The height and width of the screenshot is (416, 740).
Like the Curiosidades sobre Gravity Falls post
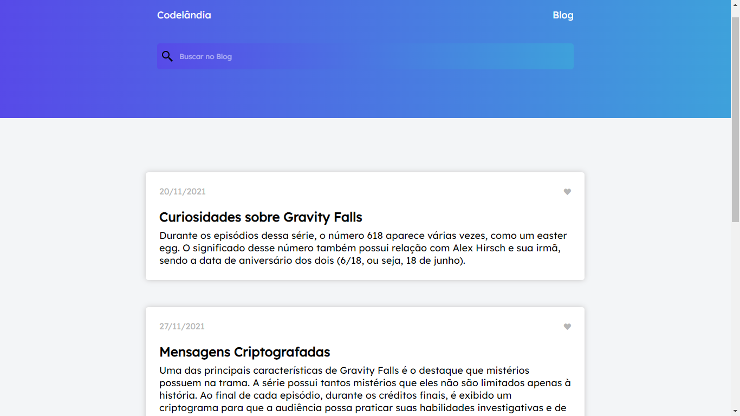click(567, 191)
